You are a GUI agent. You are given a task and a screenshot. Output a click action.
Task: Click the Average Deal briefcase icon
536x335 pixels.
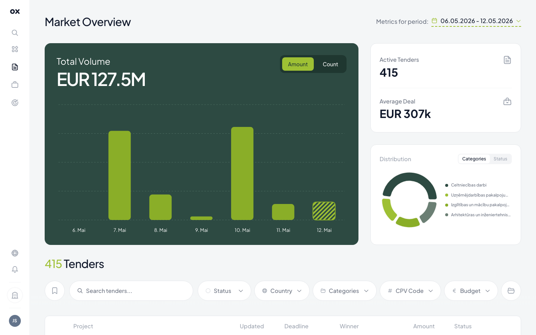tap(507, 101)
